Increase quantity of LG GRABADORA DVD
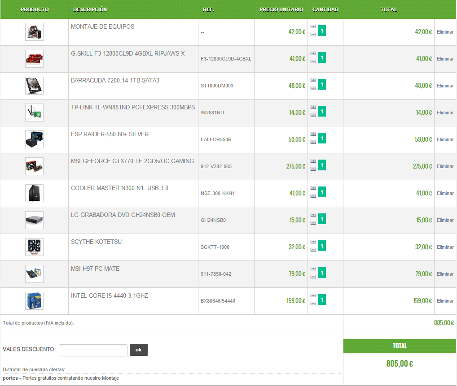This screenshot has width=457, height=386. (313, 215)
